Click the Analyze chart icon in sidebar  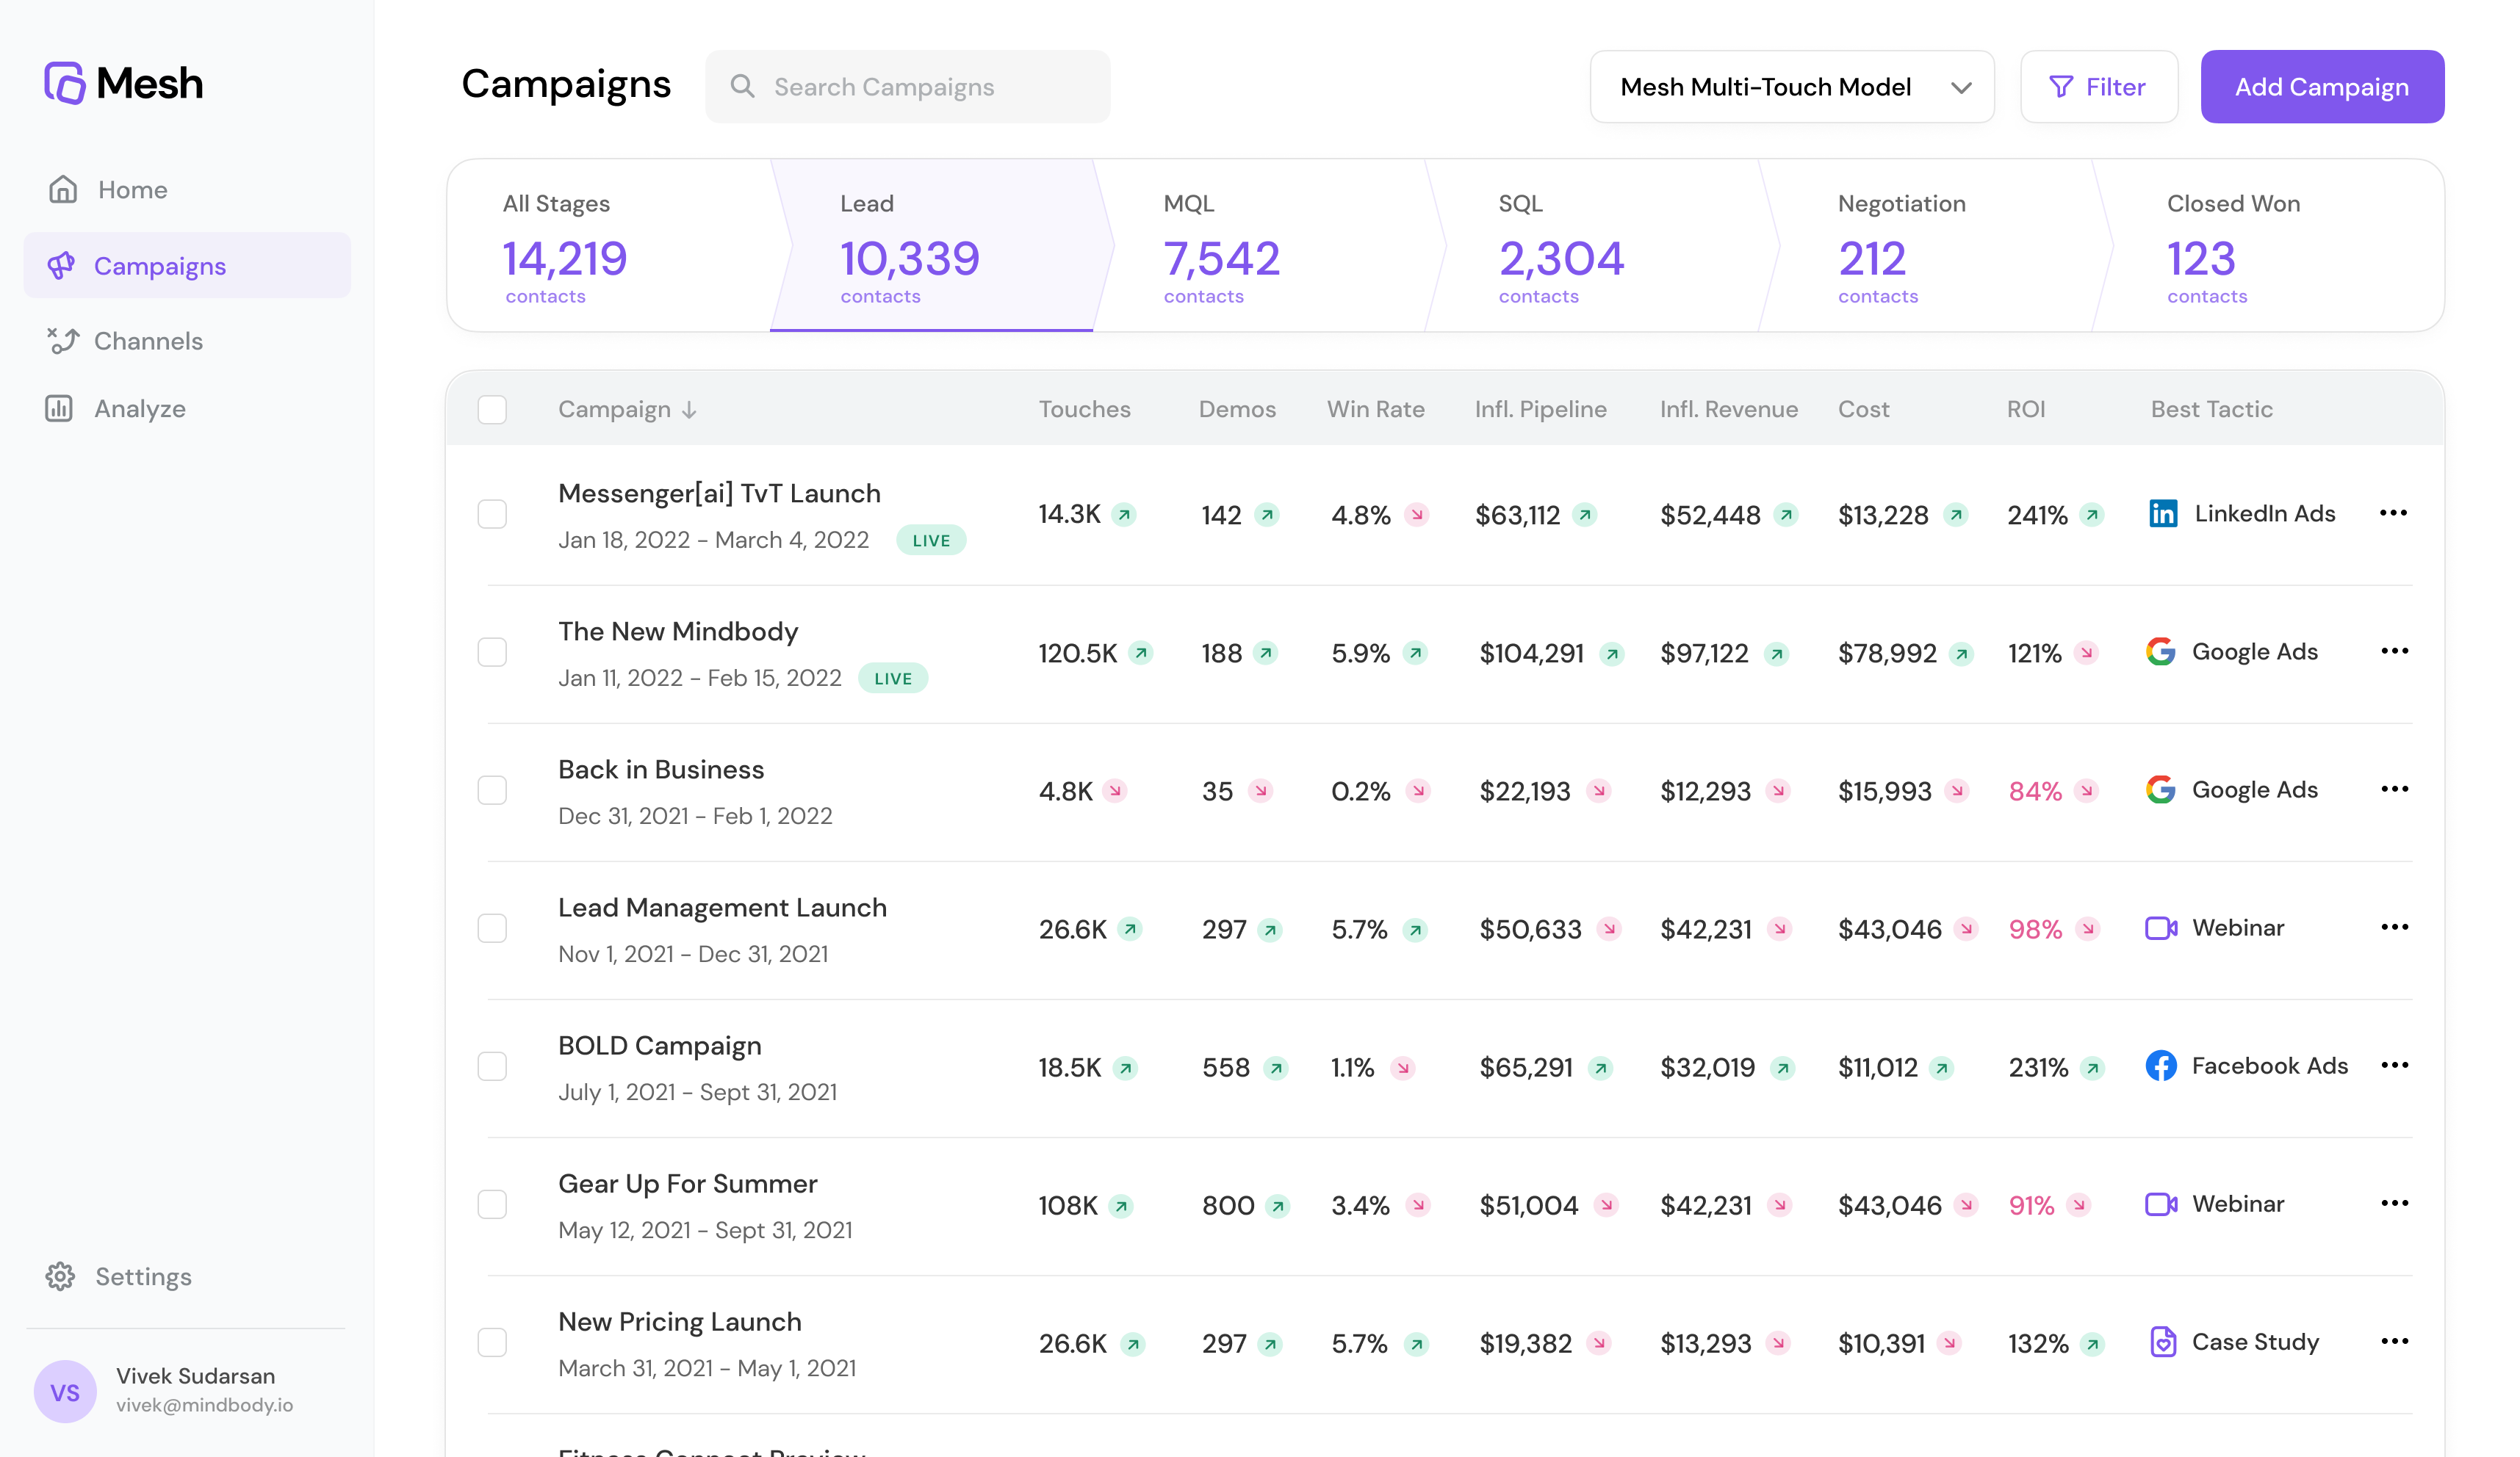59,409
